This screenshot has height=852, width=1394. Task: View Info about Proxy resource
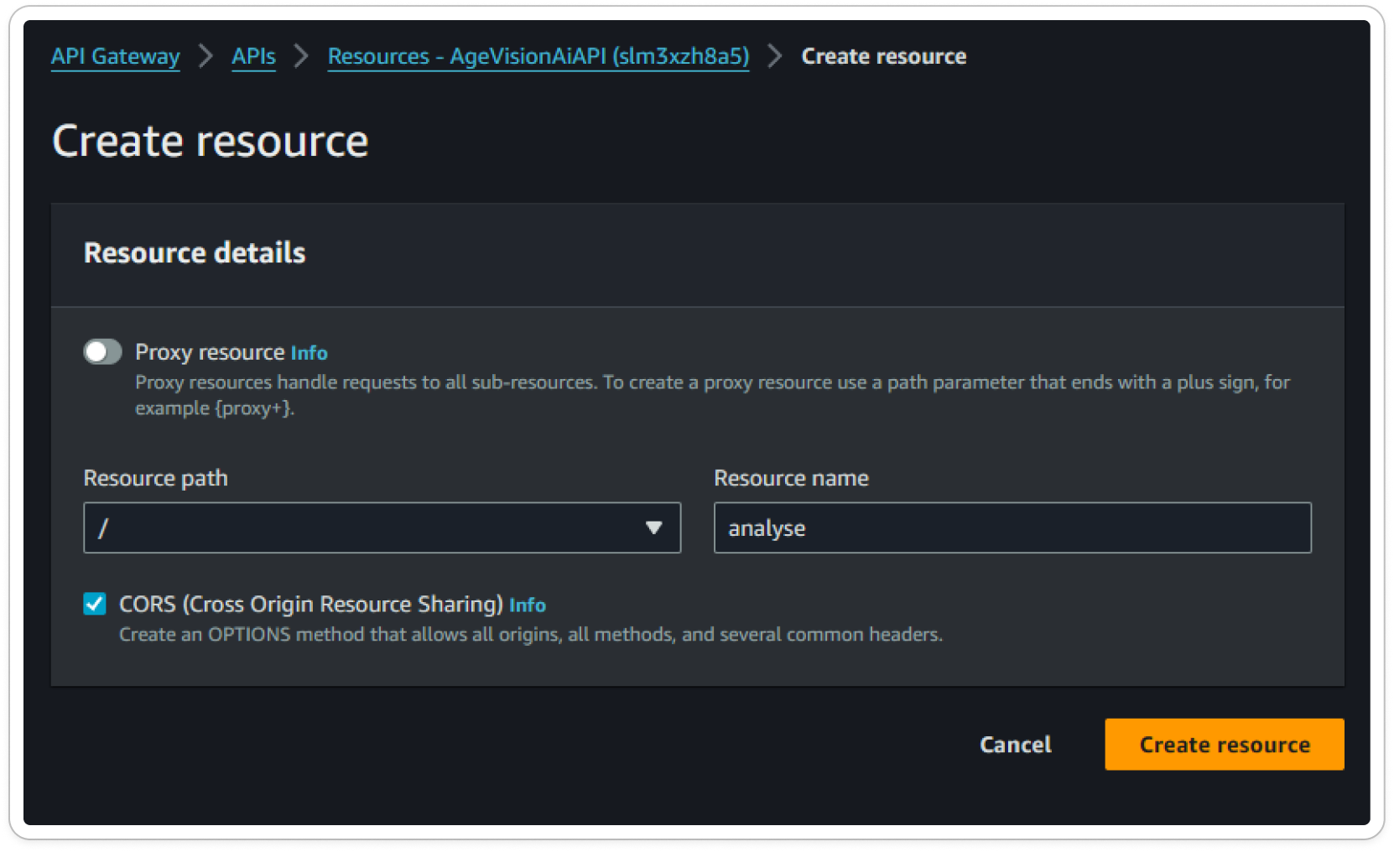click(x=309, y=352)
